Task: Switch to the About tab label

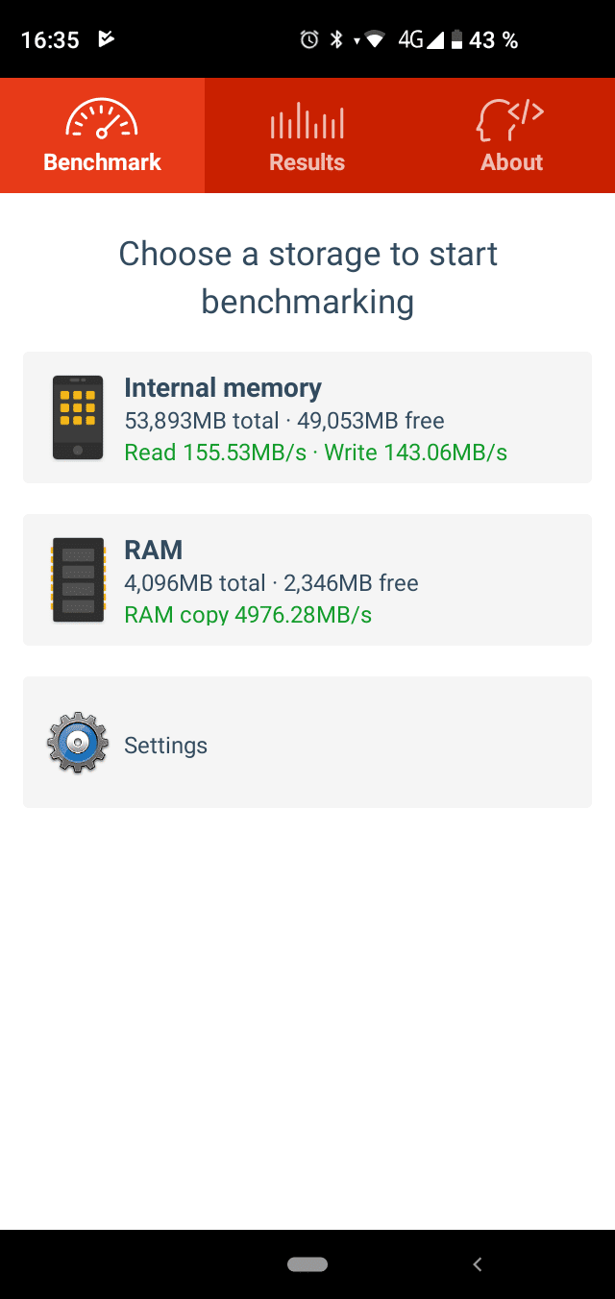Action: (x=511, y=162)
